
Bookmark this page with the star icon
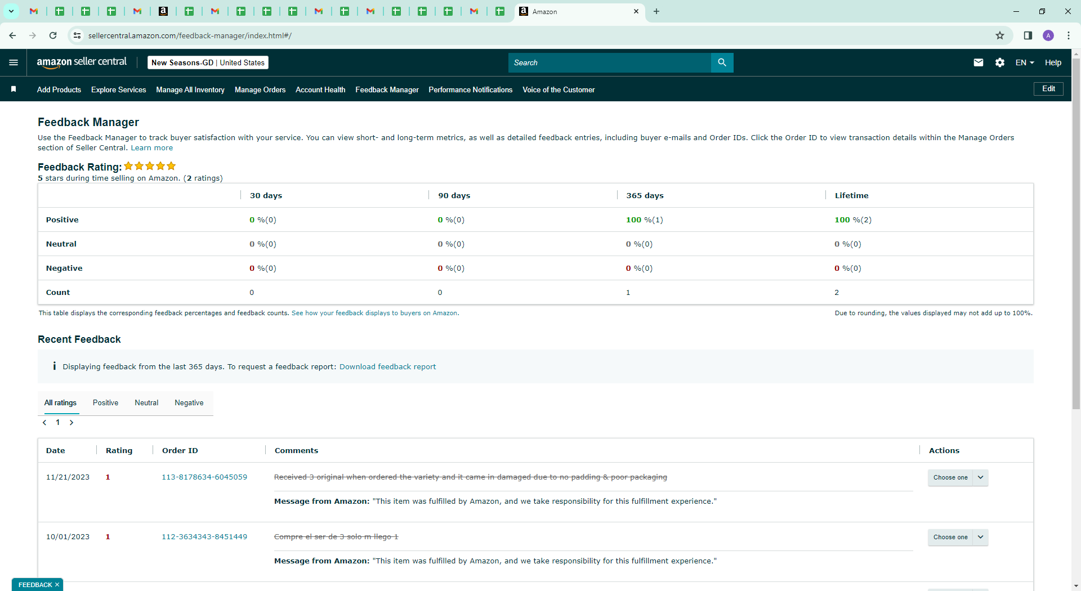pos(1000,35)
